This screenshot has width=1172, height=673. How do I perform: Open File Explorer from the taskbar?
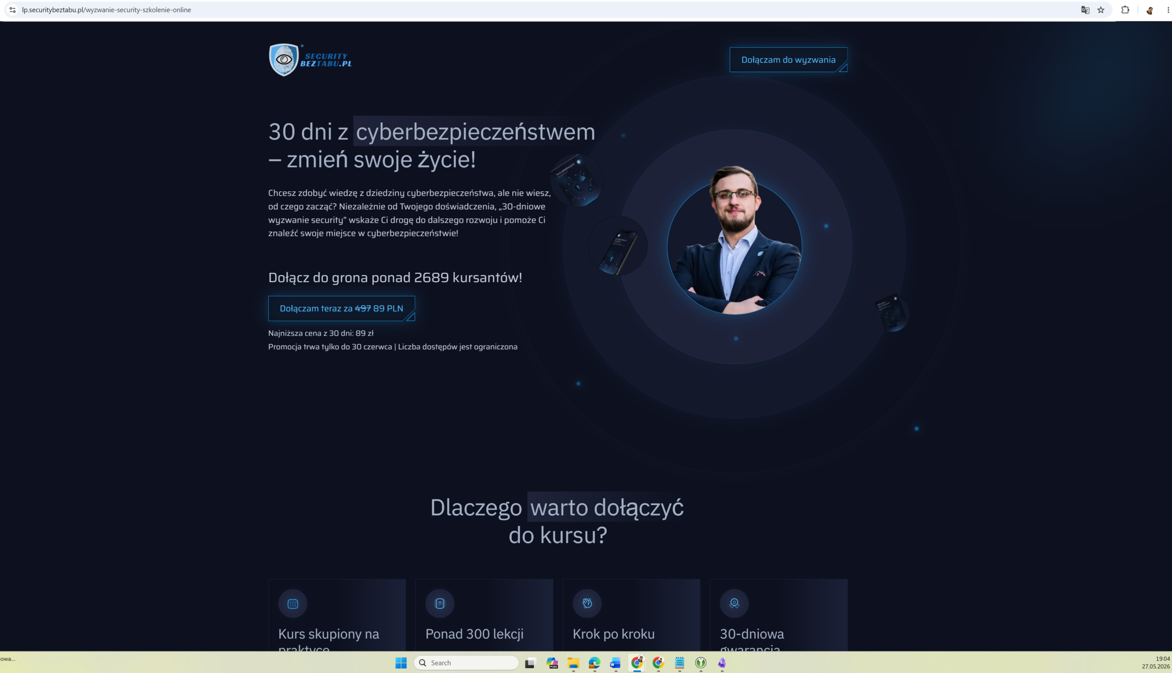pos(573,663)
